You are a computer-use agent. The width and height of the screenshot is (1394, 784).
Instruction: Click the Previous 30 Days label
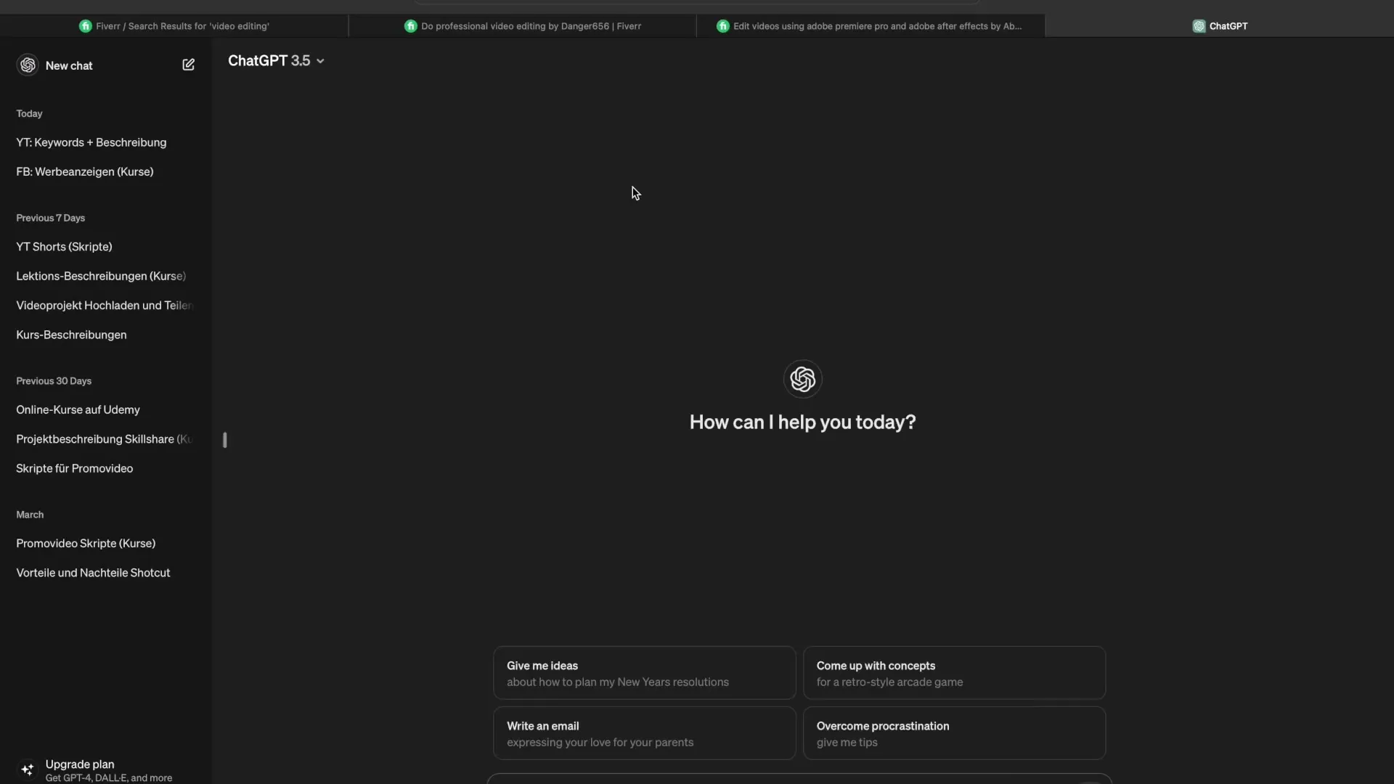pos(54,381)
